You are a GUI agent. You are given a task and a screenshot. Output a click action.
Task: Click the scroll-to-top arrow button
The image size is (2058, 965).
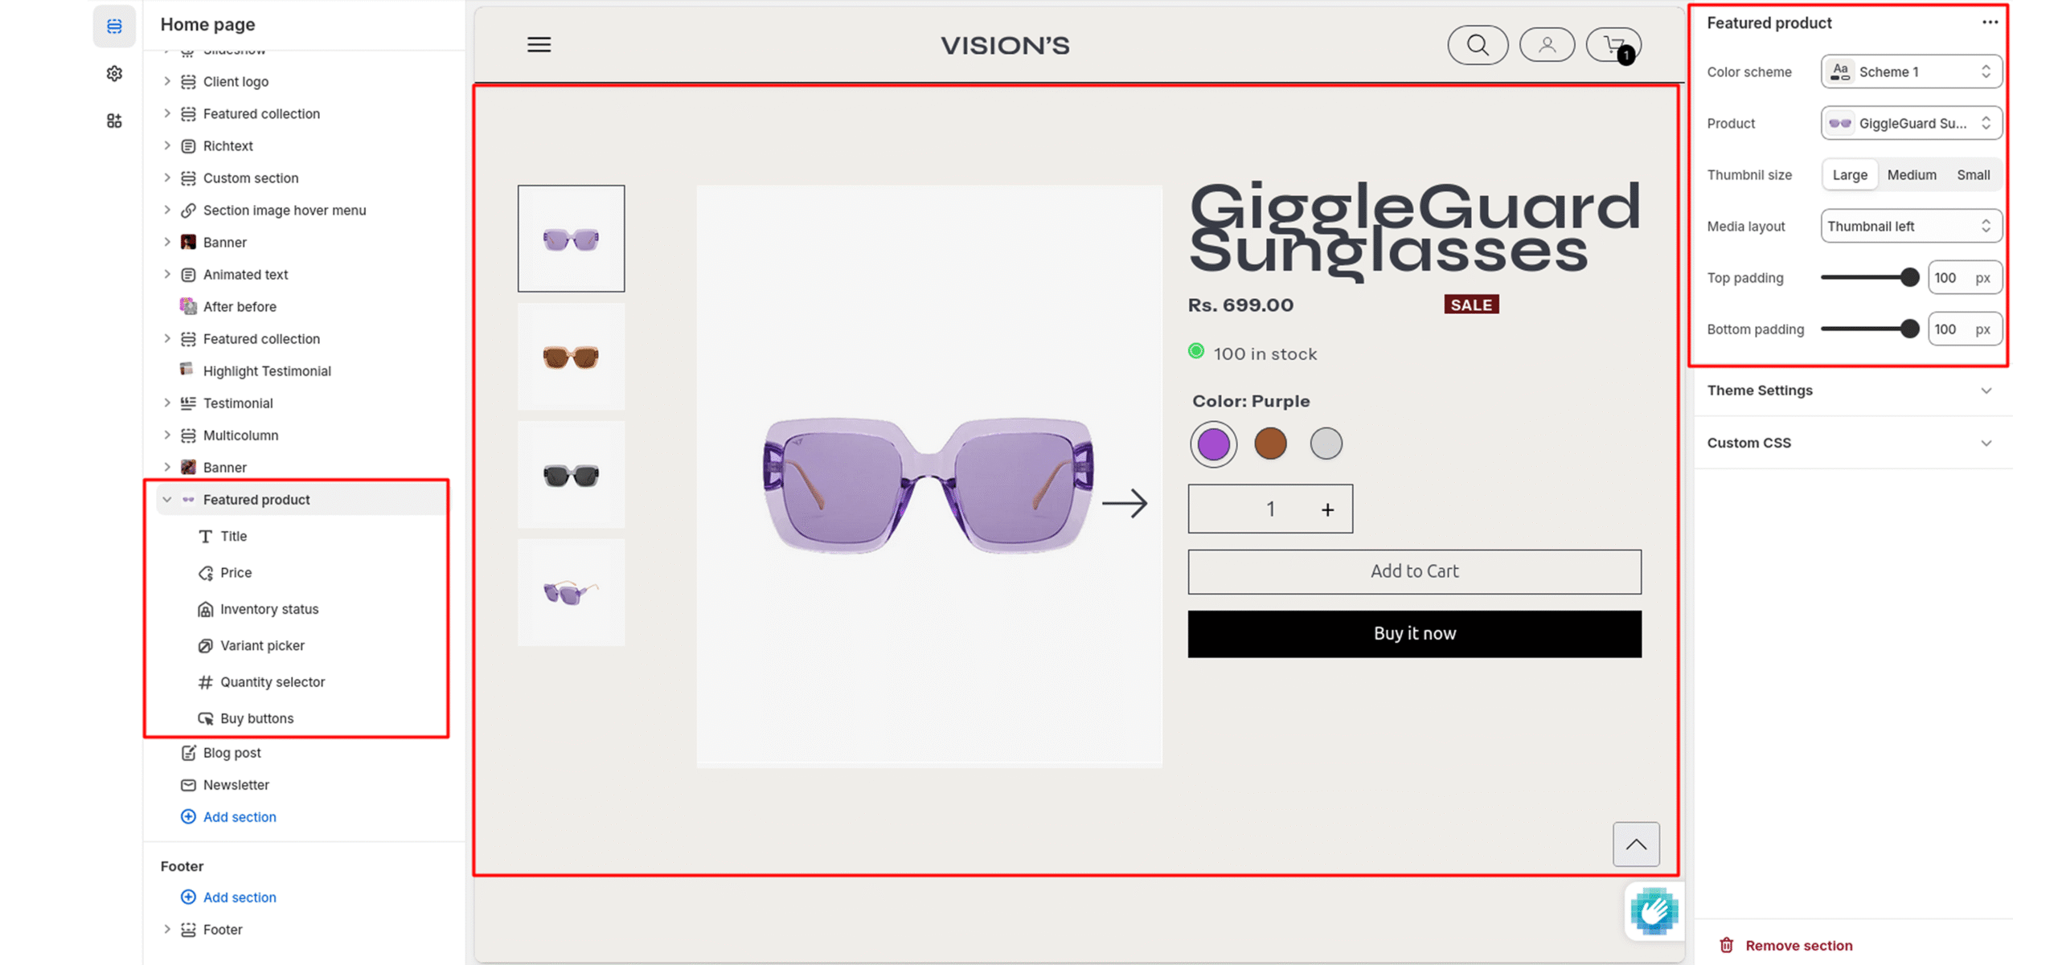1635,844
